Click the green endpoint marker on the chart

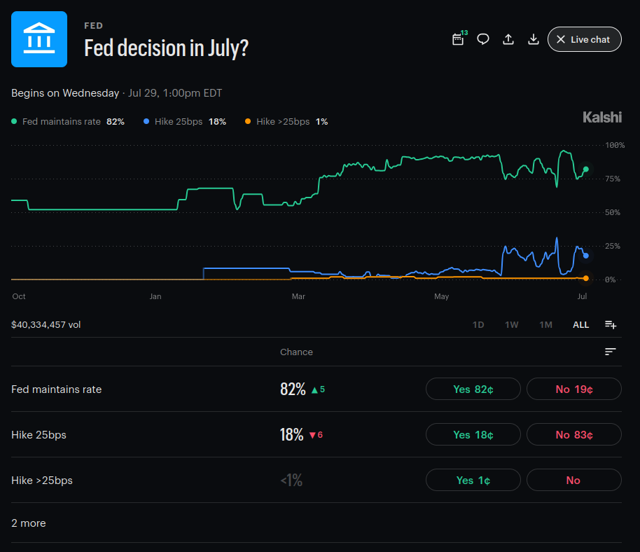tap(586, 169)
